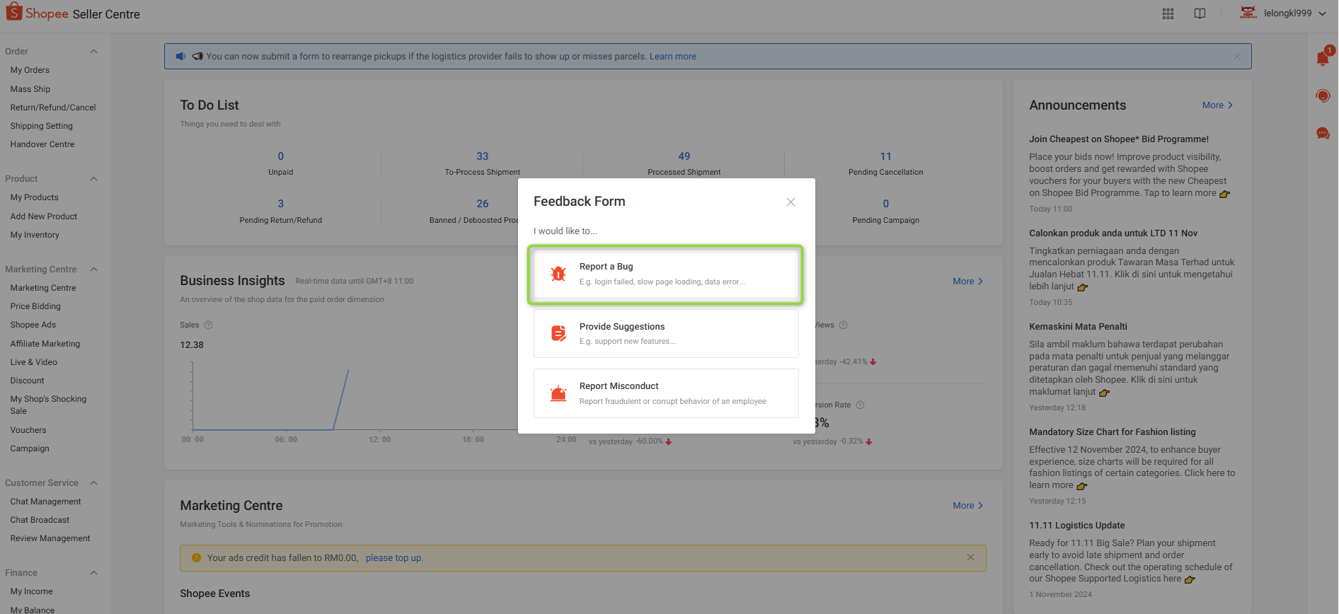Click the Learn more link in banner
Viewport: 1339px width, 614px height.
pyautogui.click(x=672, y=57)
